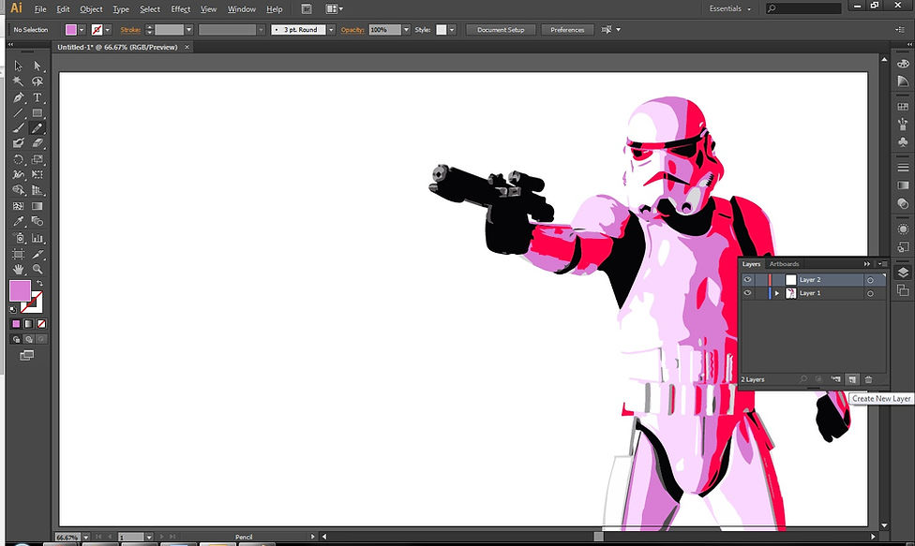The image size is (915, 546).
Task: Select the Gradient tool
Action: click(37, 206)
